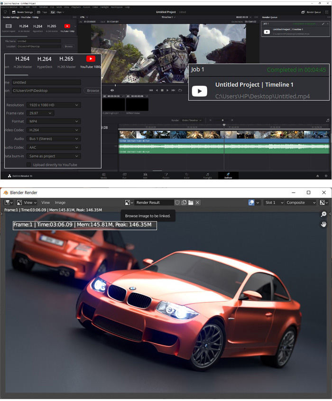Switch to the Fusion page
332x401 pixels.
click(x=166, y=176)
